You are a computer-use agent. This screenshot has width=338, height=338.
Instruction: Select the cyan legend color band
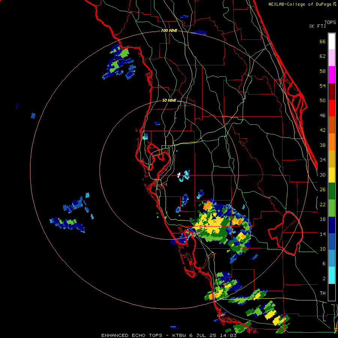click(x=332, y=275)
